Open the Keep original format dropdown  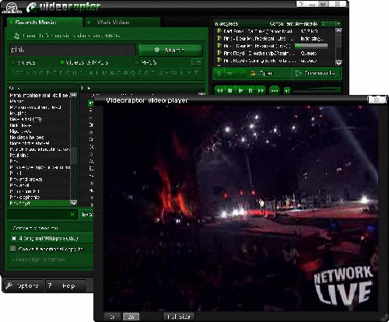[51, 259]
